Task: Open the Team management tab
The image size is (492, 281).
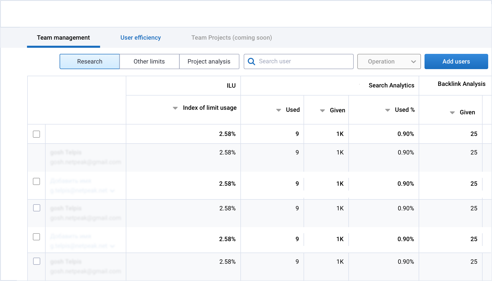Action: (x=63, y=38)
